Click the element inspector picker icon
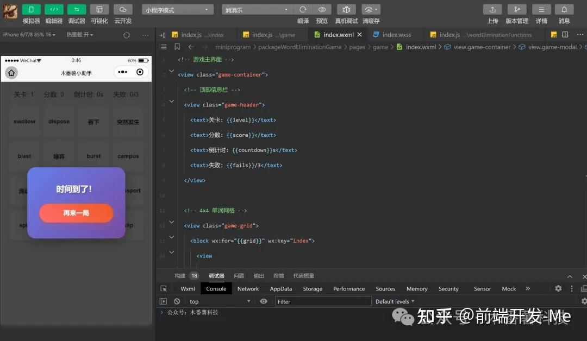 click(x=164, y=289)
